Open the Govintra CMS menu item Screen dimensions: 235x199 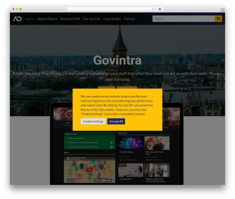pos(70,19)
